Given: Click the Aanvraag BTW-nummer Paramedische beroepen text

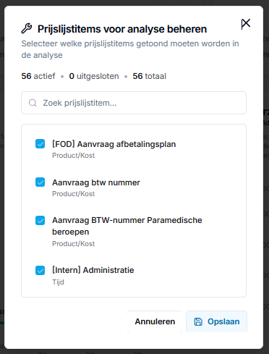Looking at the screenshot, I should 127,226.
